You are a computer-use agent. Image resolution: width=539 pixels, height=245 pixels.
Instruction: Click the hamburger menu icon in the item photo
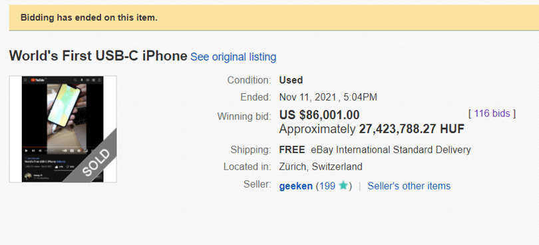click(25, 80)
